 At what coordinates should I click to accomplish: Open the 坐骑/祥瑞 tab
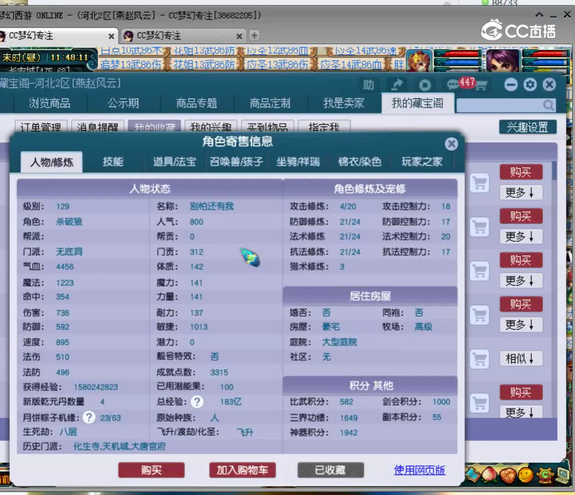click(298, 162)
